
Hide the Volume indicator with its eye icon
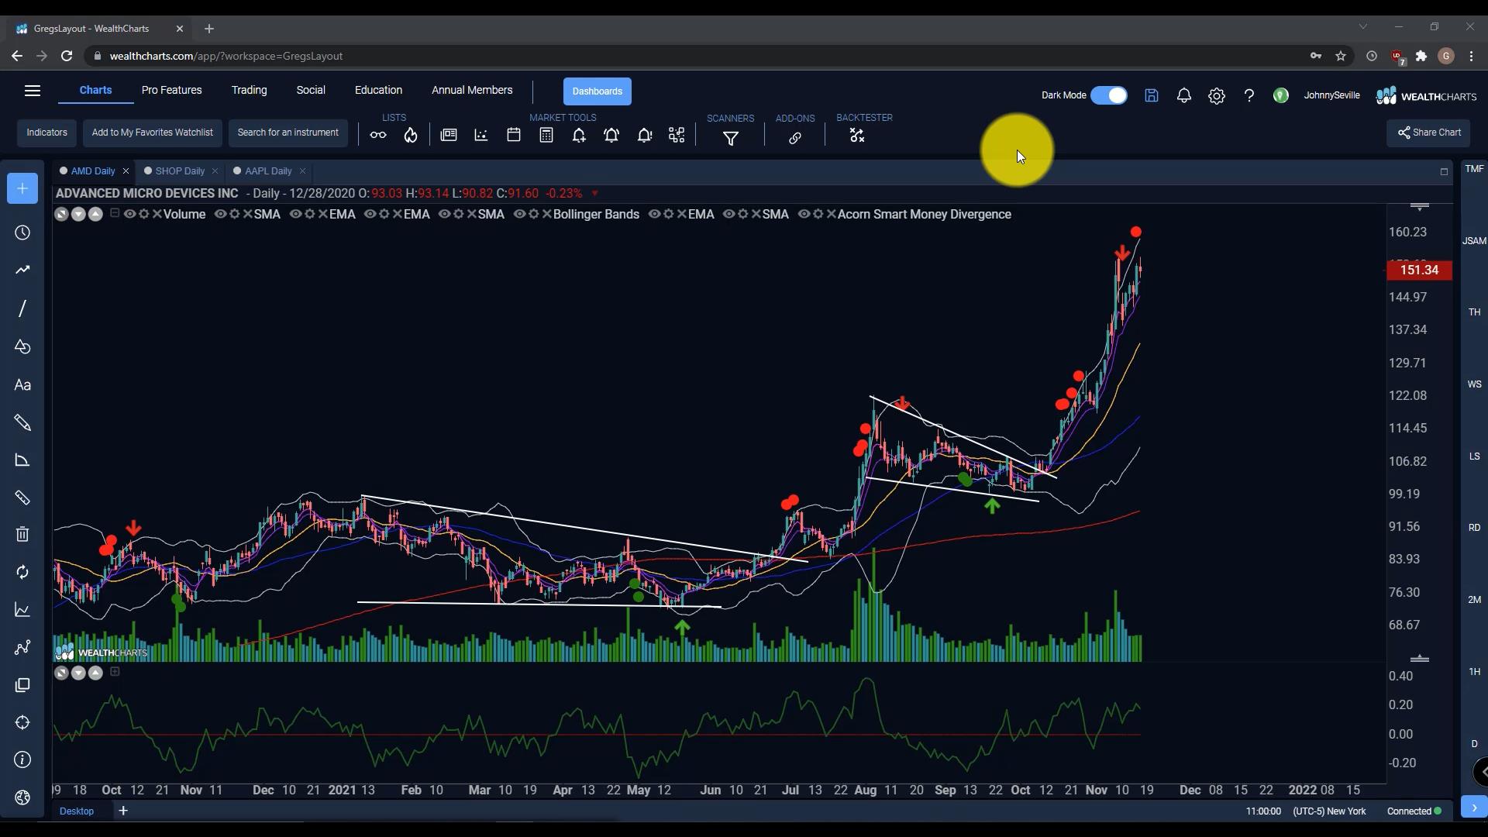click(130, 214)
